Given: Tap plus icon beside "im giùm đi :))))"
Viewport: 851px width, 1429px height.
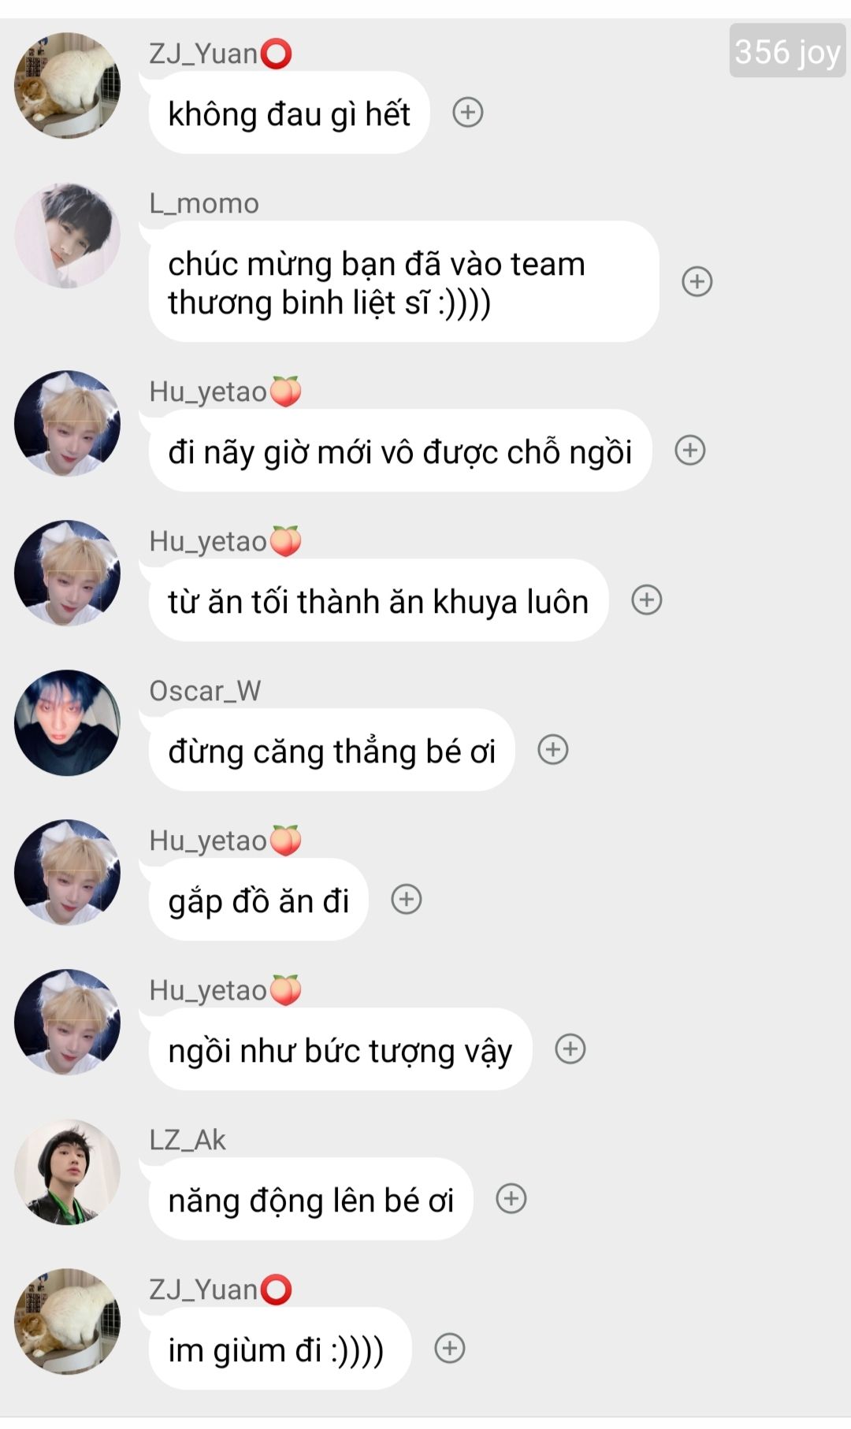Looking at the screenshot, I should click(x=450, y=1348).
